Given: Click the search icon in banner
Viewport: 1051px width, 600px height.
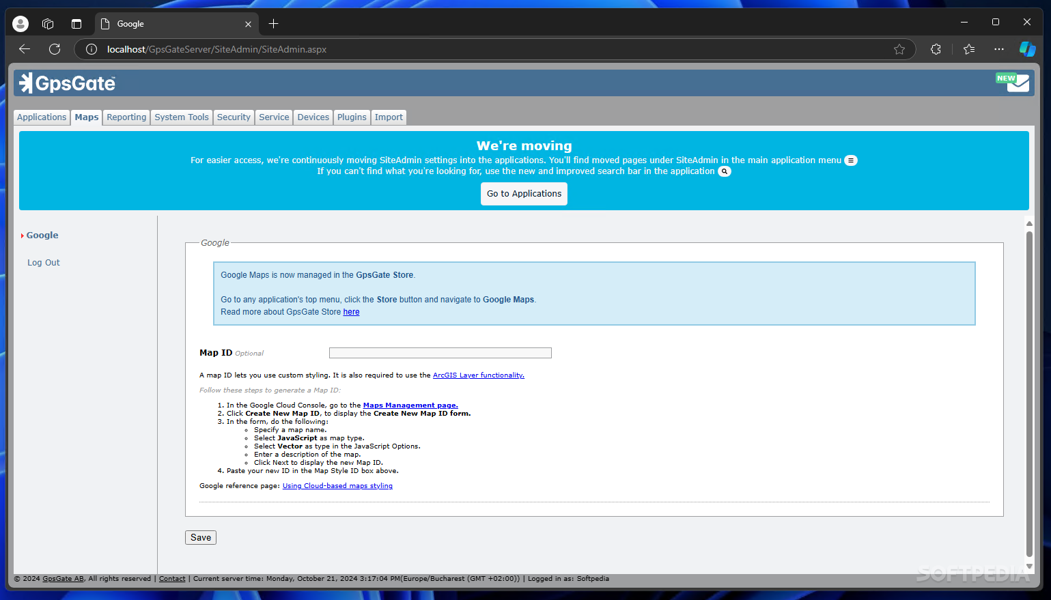Looking at the screenshot, I should tap(725, 171).
